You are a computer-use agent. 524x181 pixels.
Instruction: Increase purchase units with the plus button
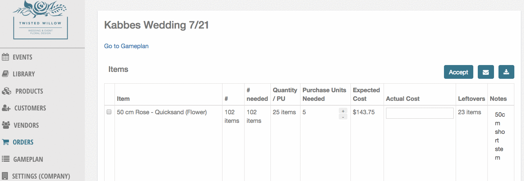point(343,111)
